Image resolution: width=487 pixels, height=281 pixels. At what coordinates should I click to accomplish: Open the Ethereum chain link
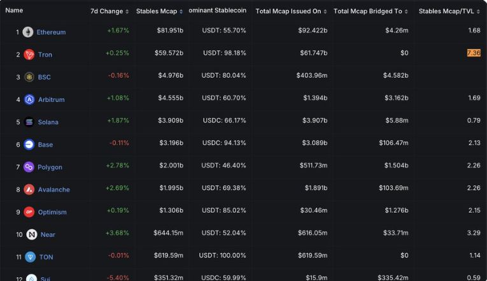[x=51, y=32]
